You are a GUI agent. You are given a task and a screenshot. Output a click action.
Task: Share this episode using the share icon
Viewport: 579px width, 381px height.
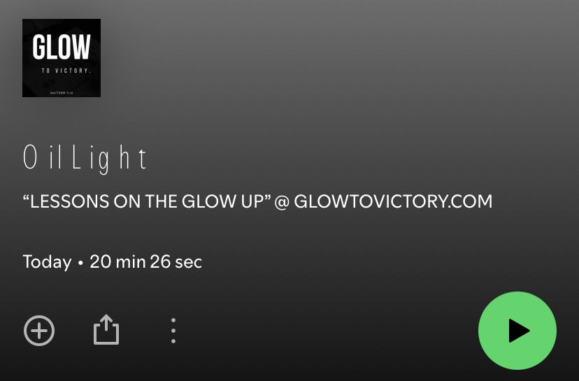(x=106, y=329)
